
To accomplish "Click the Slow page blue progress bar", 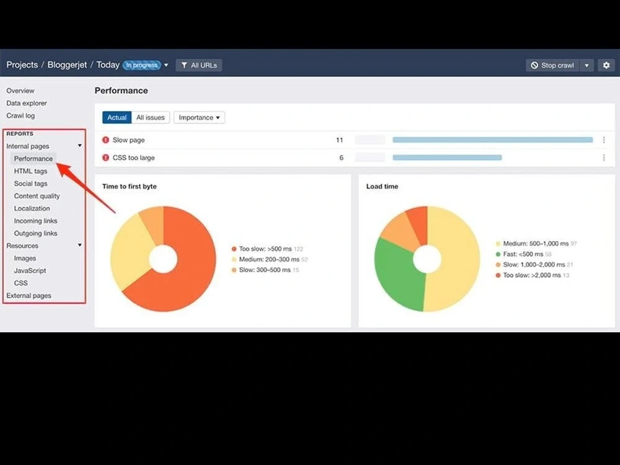I will [x=493, y=140].
